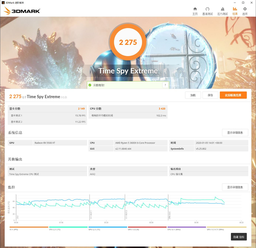Hide the indicators (隐藏 指标)
The image size is (256, 248).
[x=238, y=237]
